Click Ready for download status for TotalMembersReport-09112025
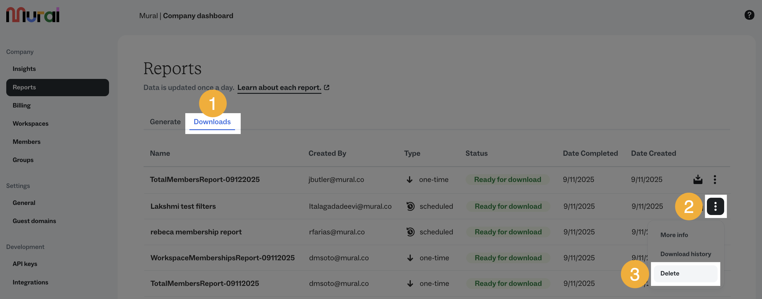Image resolution: width=762 pixels, height=299 pixels. click(x=508, y=284)
